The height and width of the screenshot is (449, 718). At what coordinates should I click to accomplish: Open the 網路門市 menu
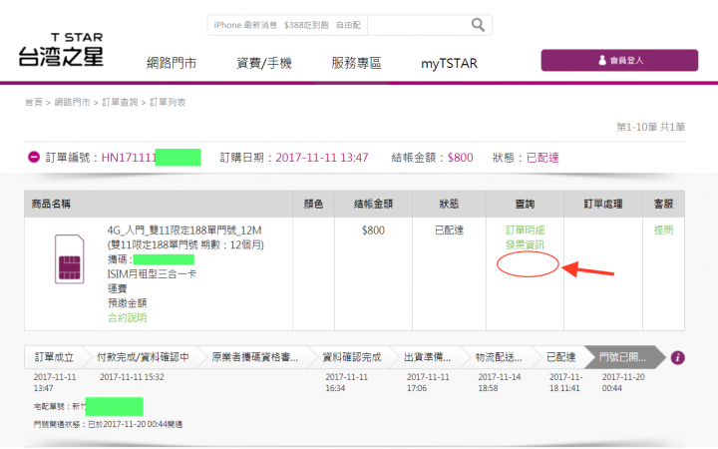[172, 63]
